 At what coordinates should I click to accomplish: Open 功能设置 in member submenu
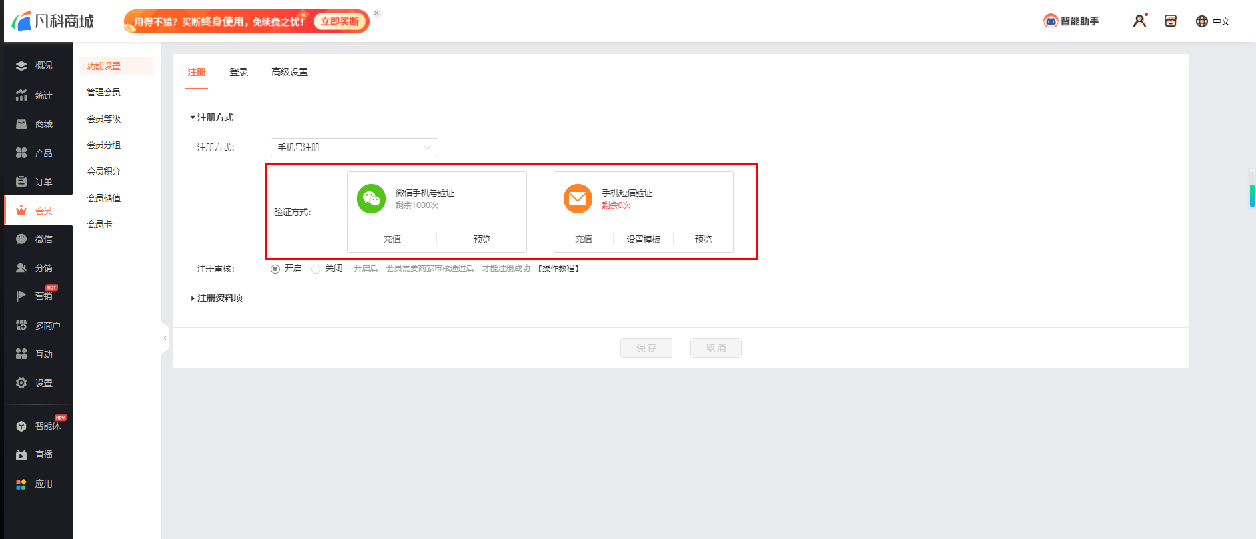click(x=116, y=66)
